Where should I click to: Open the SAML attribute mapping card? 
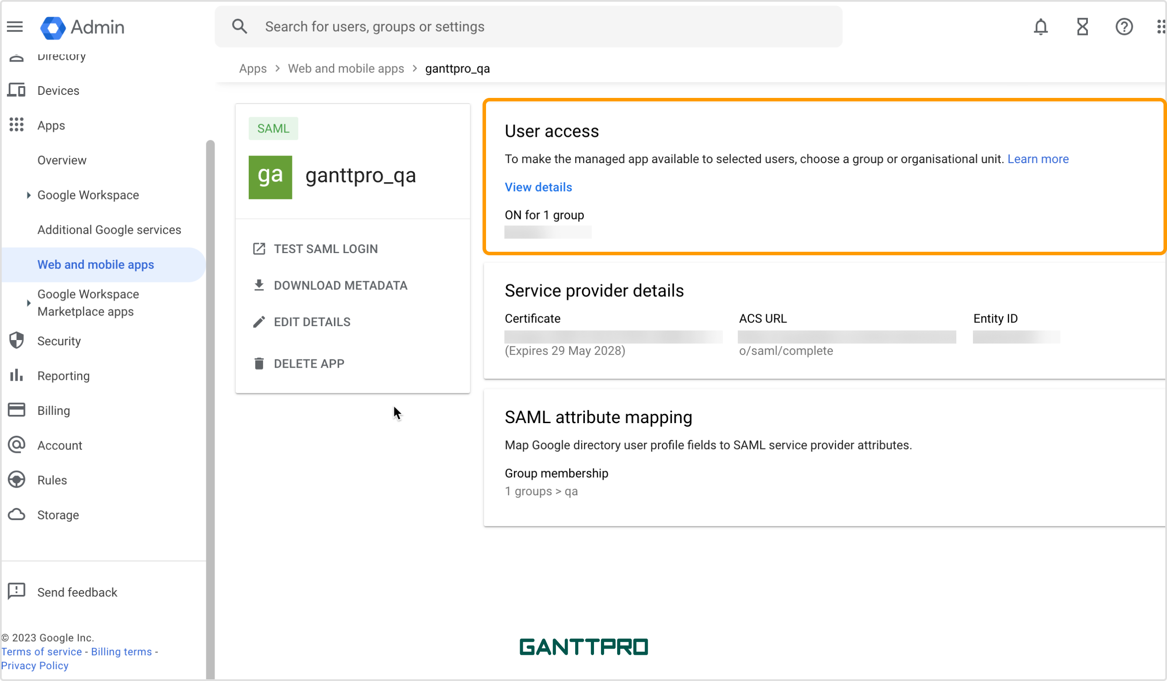click(824, 458)
